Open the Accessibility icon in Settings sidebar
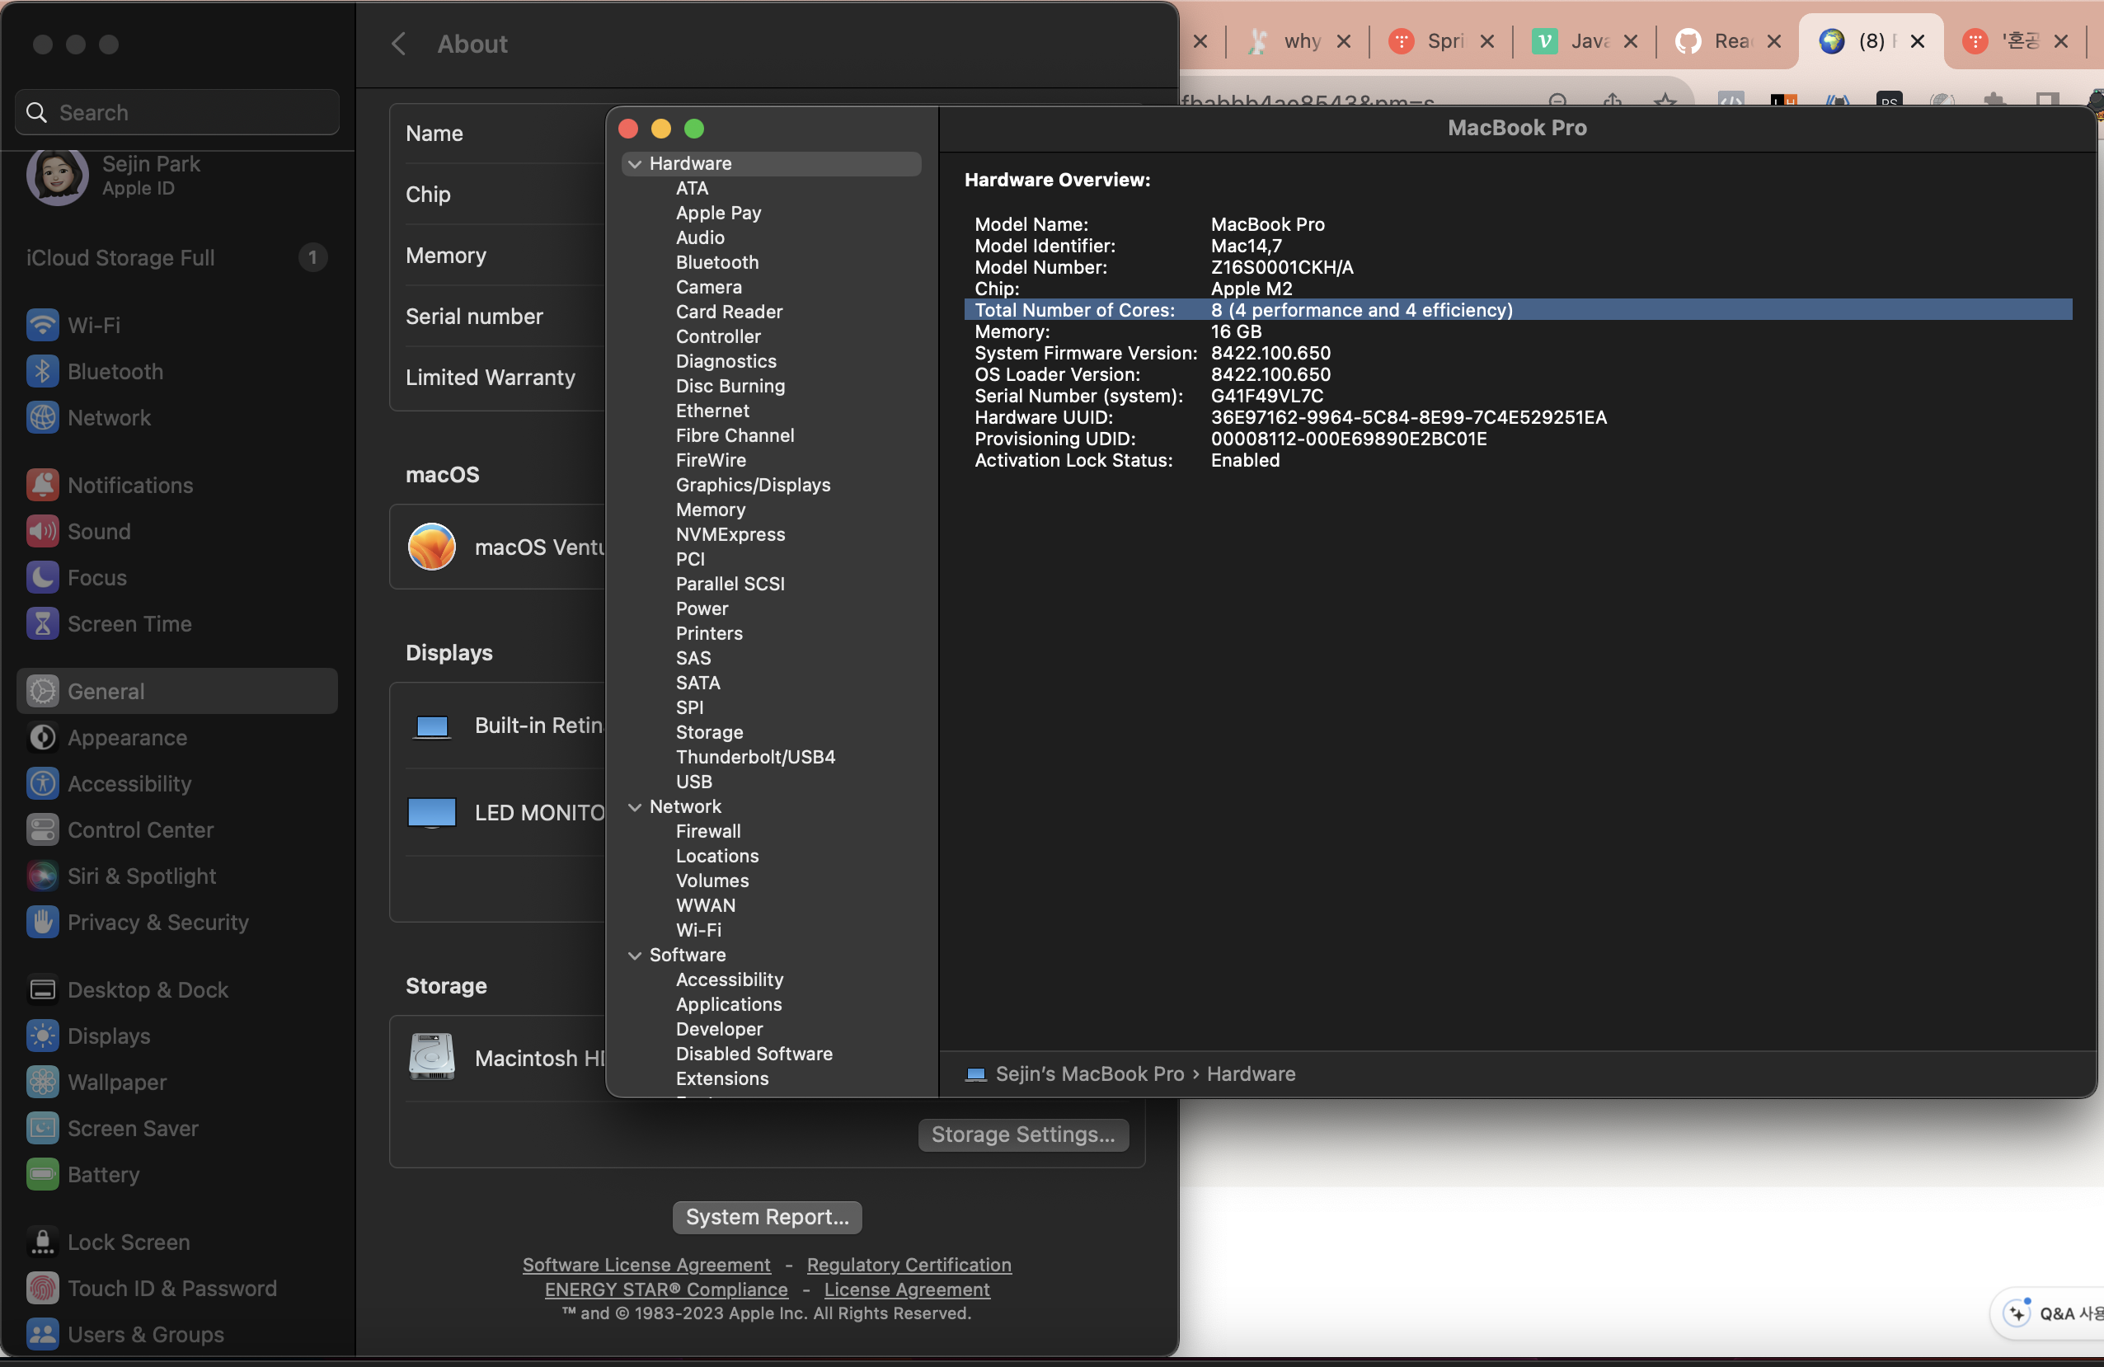 tap(42, 783)
